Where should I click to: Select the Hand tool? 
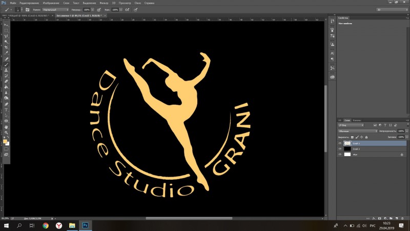pyautogui.click(x=6, y=127)
